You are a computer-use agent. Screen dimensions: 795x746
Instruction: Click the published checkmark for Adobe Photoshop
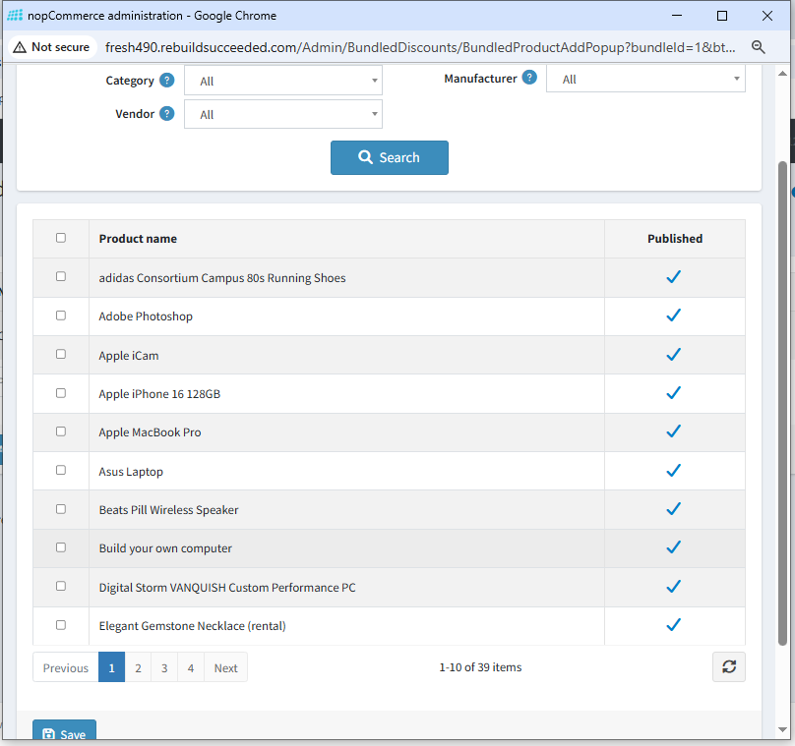tap(674, 316)
